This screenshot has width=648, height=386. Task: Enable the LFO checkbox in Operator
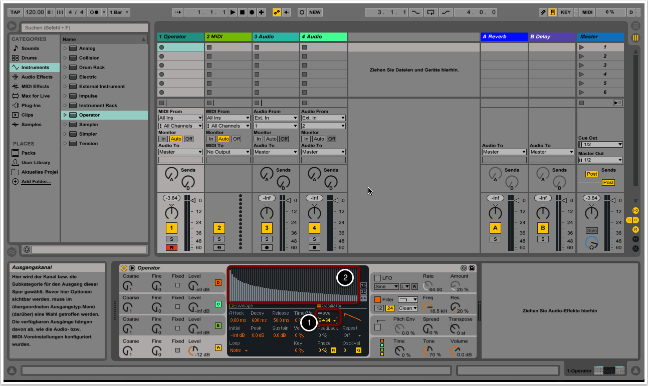click(x=378, y=278)
